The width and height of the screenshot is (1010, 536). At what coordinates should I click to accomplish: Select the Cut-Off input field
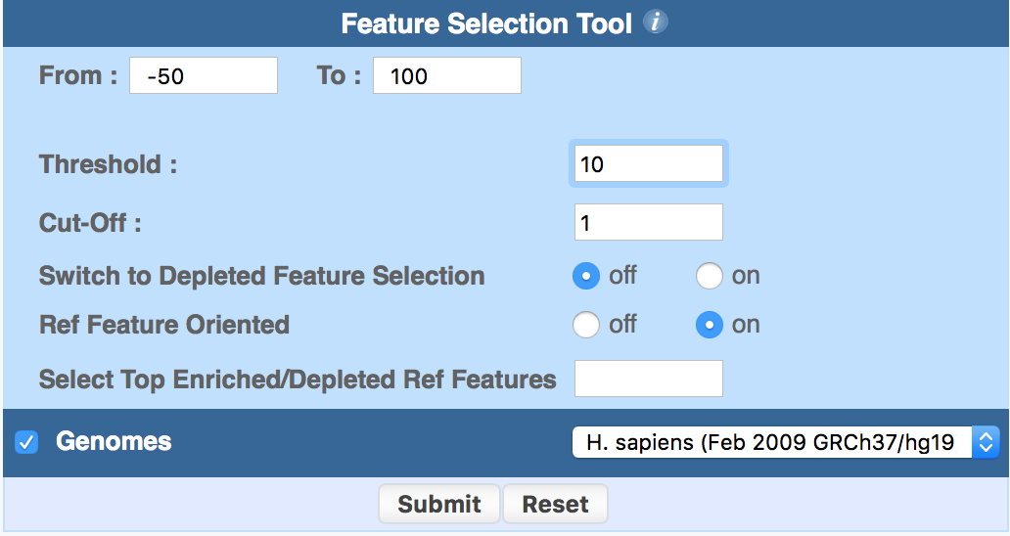[x=649, y=223]
